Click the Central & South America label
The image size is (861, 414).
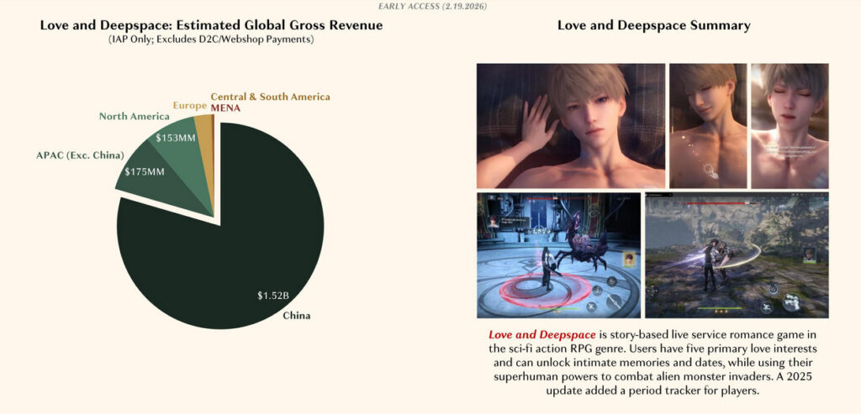point(270,97)
